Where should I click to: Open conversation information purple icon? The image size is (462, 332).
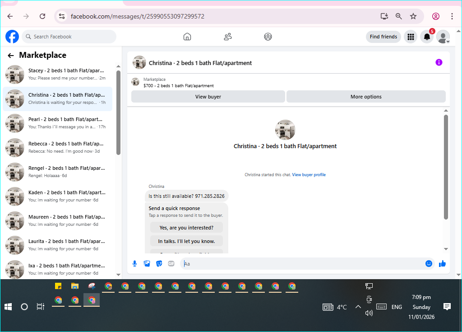click(x=439, y=62)
